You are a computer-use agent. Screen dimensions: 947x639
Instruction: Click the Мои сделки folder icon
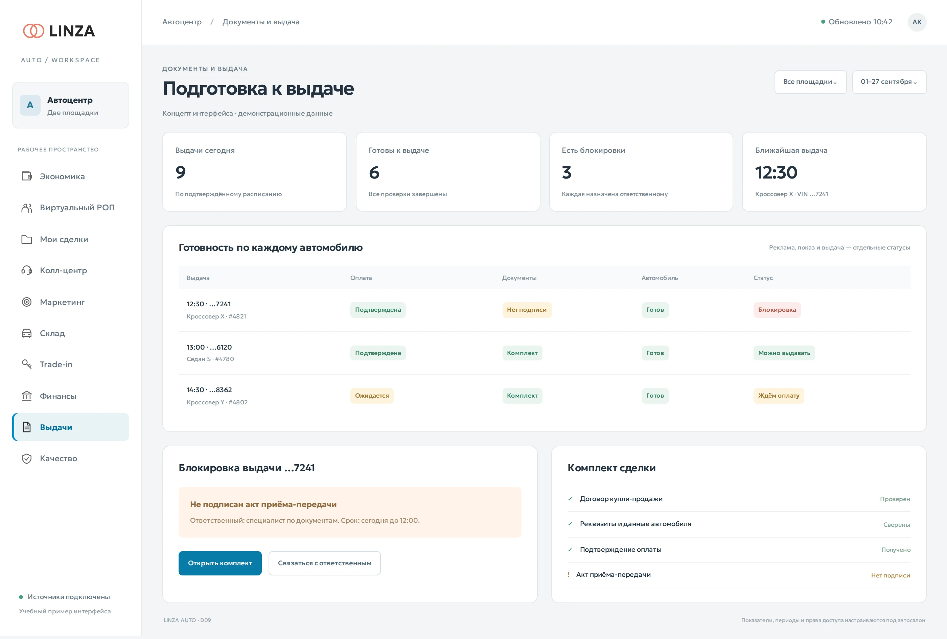click(26, 239)
